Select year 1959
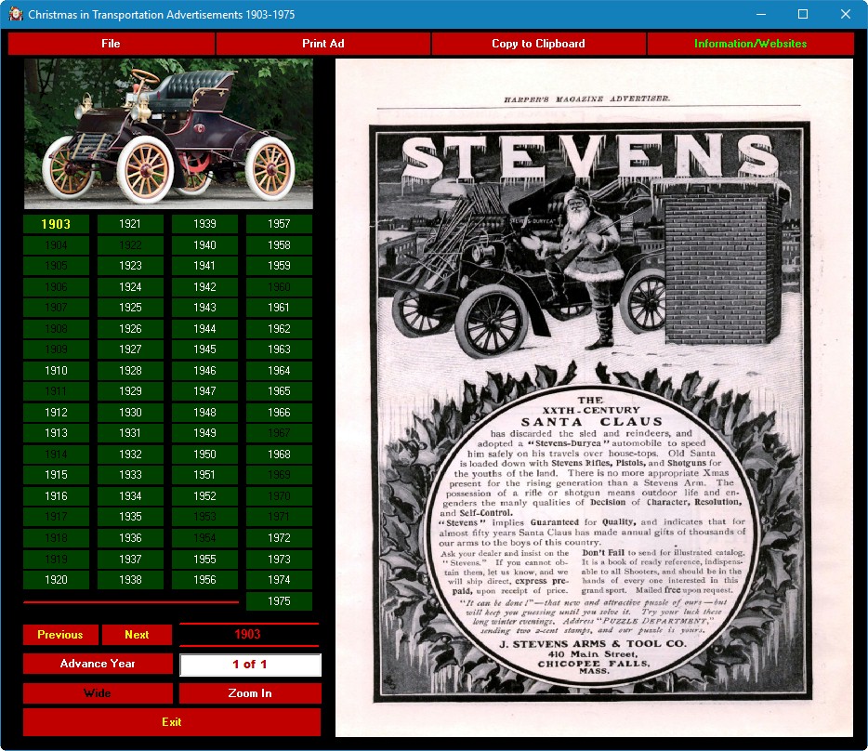 point(279,266)
